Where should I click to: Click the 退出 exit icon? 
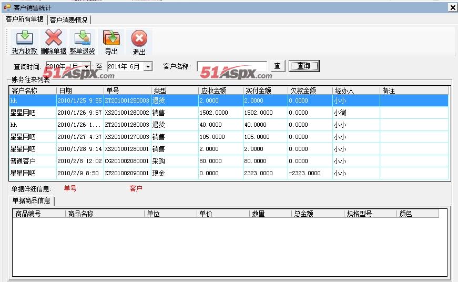click(139, 38)
